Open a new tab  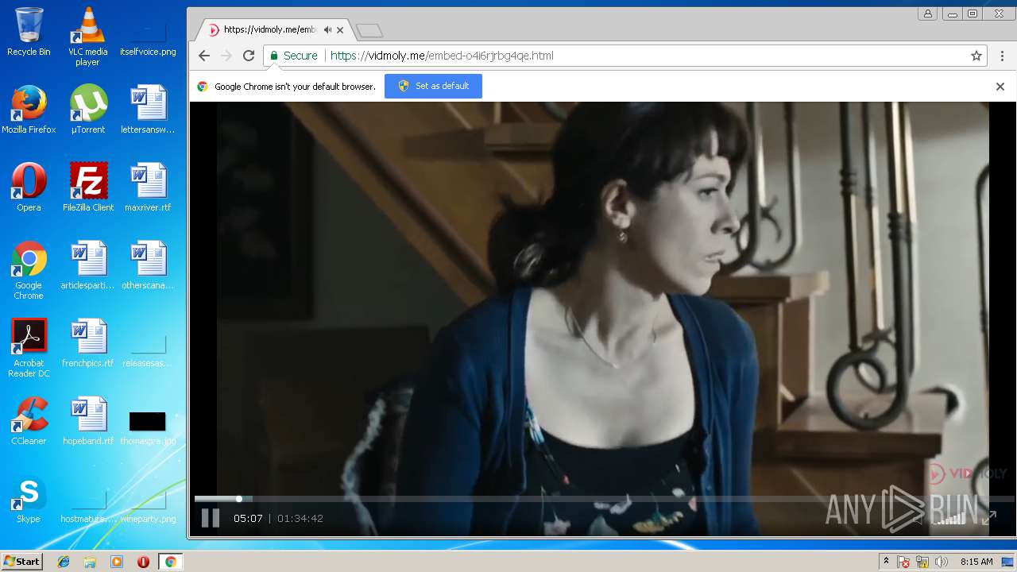[x=369, y=30]
